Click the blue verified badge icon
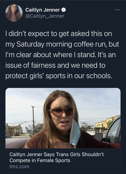The width and height of the screenshot is (126, 174). point(64,10)
